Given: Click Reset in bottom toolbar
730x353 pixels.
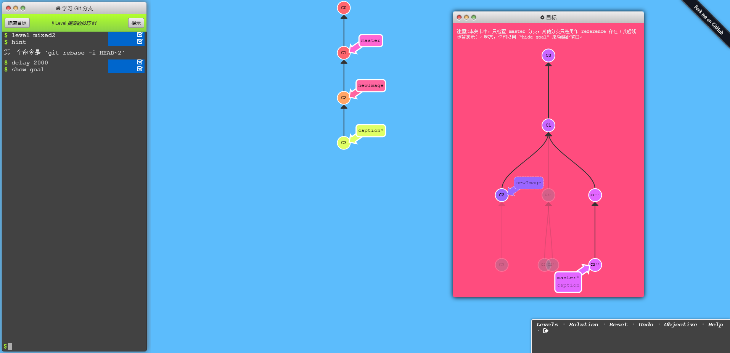Looking at the screenshot, I should point(618,324).
